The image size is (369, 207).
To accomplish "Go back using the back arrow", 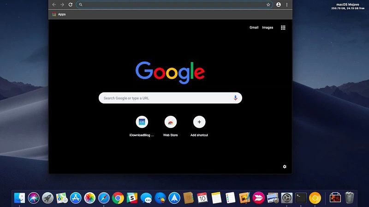I will [x=54, y=5].
